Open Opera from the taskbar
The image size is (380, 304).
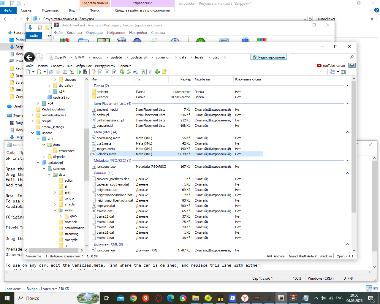[158, 298]
